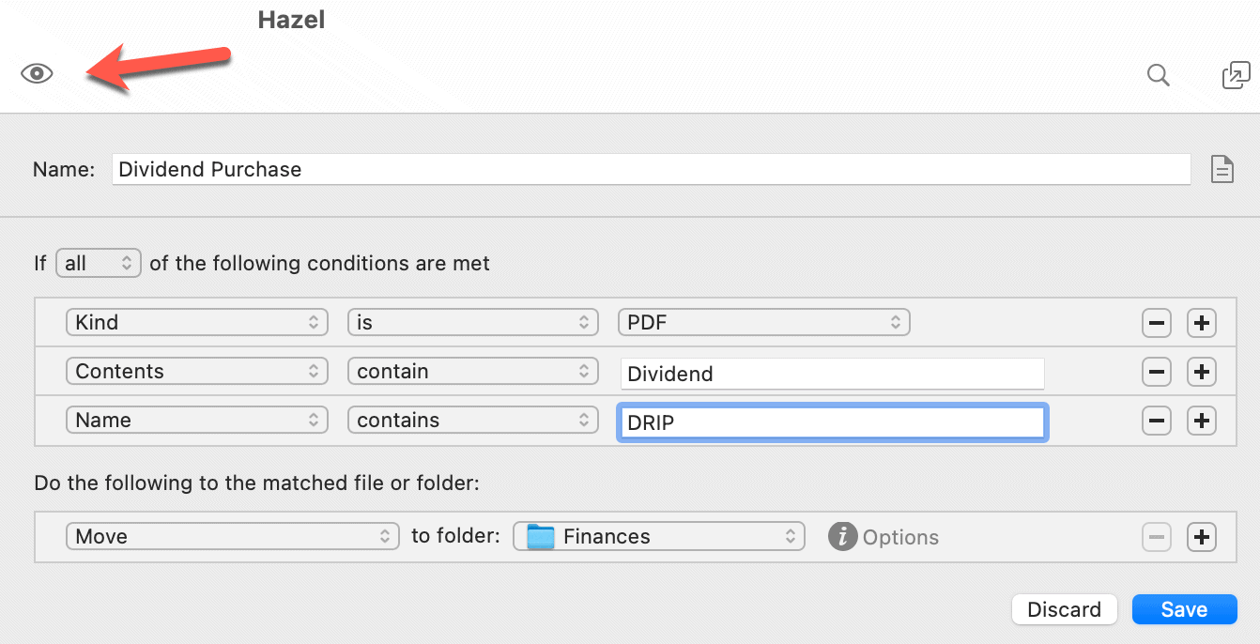1260x644 pixels.
Task: Click the DRIP text field
Action: [x=832, y=422]
